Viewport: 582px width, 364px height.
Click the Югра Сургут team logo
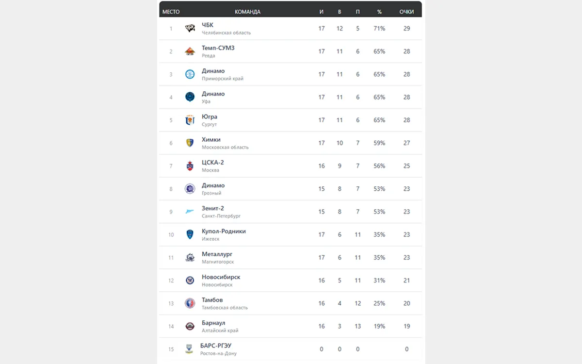pyautogui.click(x=190, y=120)
